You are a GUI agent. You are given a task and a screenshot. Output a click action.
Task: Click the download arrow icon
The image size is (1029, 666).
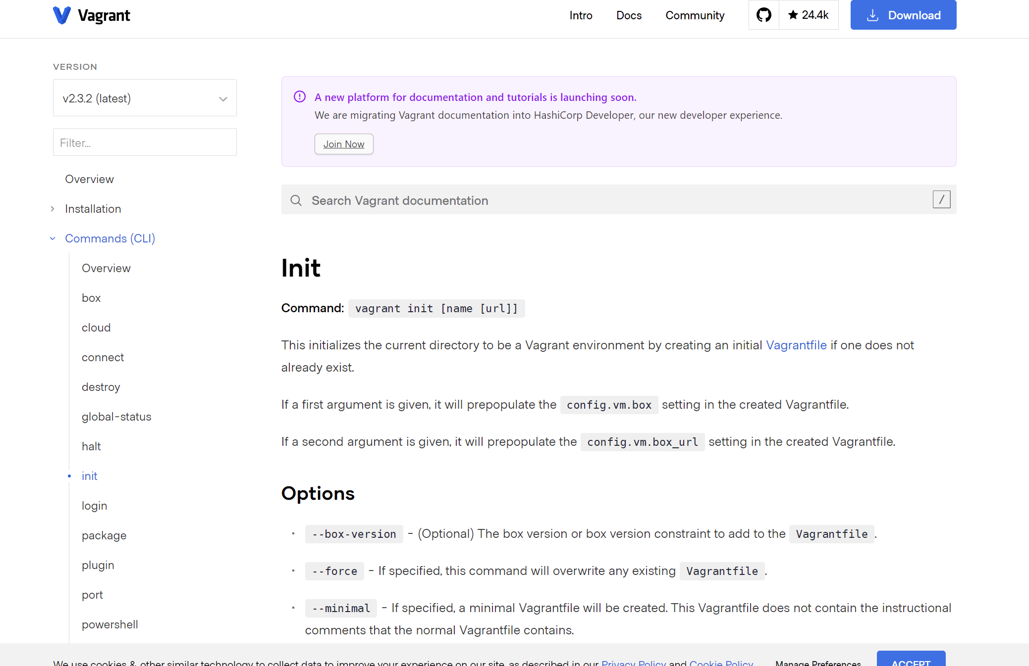[x=872, y=15]
